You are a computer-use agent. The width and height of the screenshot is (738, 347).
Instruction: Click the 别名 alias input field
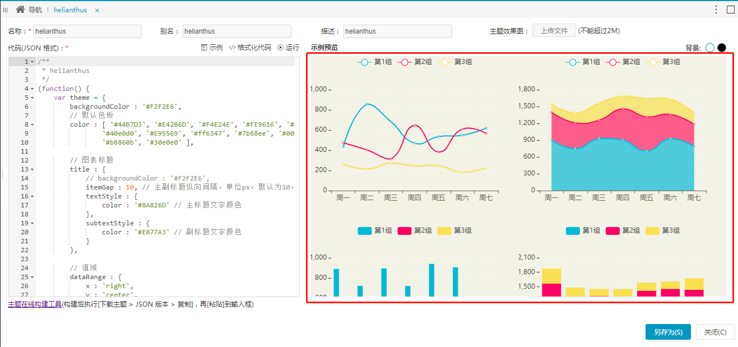237,31
